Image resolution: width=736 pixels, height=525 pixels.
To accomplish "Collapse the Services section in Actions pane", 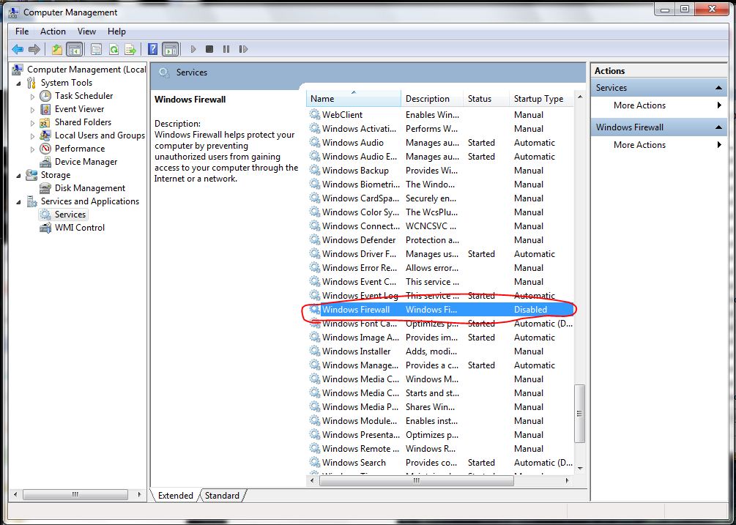I will (718, 88).
